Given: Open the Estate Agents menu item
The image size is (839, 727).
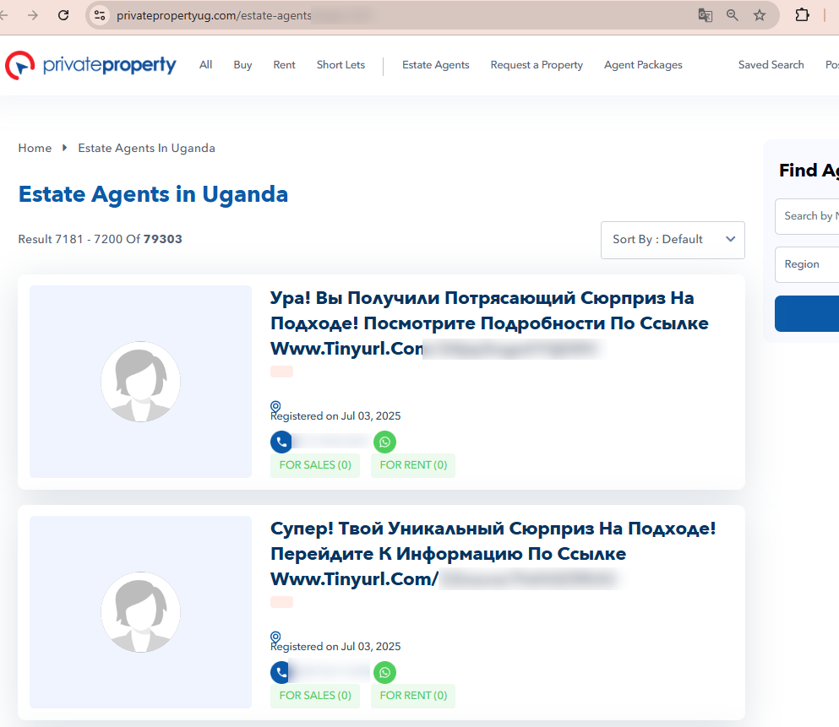Looking at the screenshot, I should pyautogui.click(x=435, y=65).
